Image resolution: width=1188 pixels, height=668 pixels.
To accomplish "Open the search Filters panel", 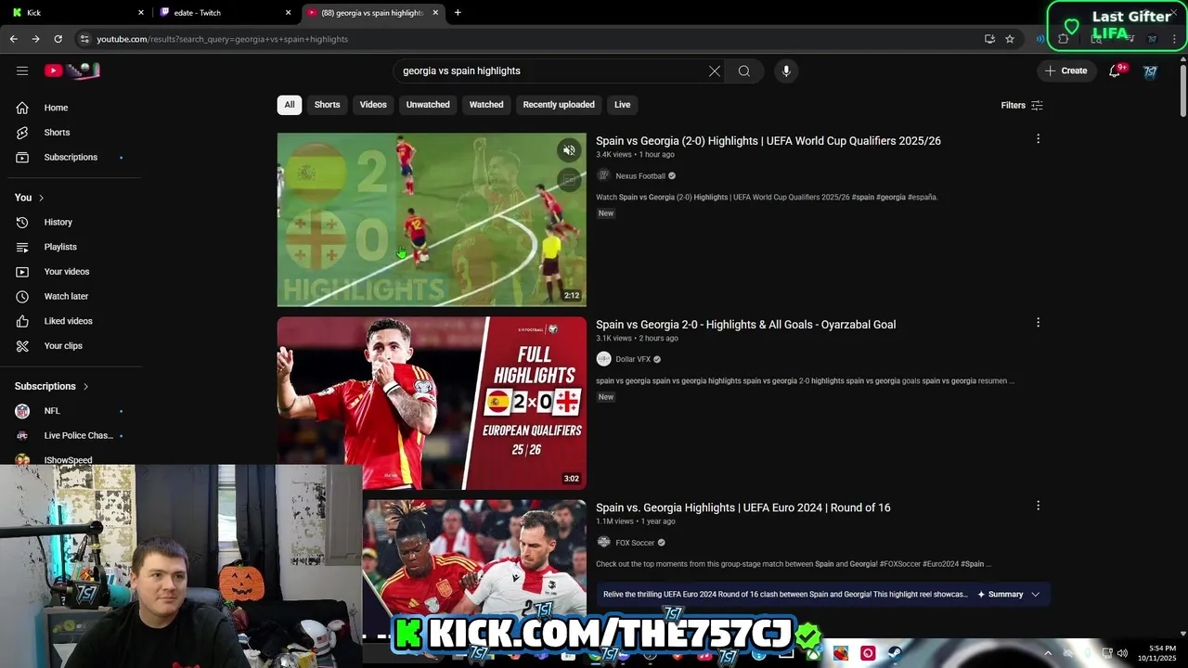I will 1022,105.
